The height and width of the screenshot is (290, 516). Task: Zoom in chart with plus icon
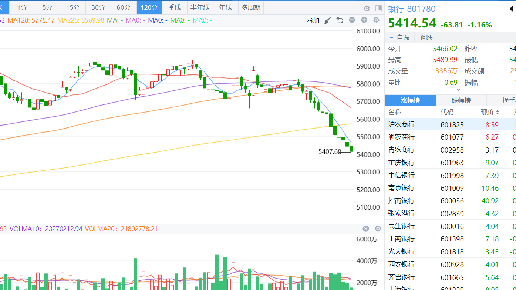(364, 20)
